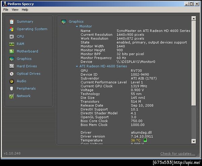This screenshot has height=166, width=202.
Task: Open the Help menu
Action: coord(25,10)
